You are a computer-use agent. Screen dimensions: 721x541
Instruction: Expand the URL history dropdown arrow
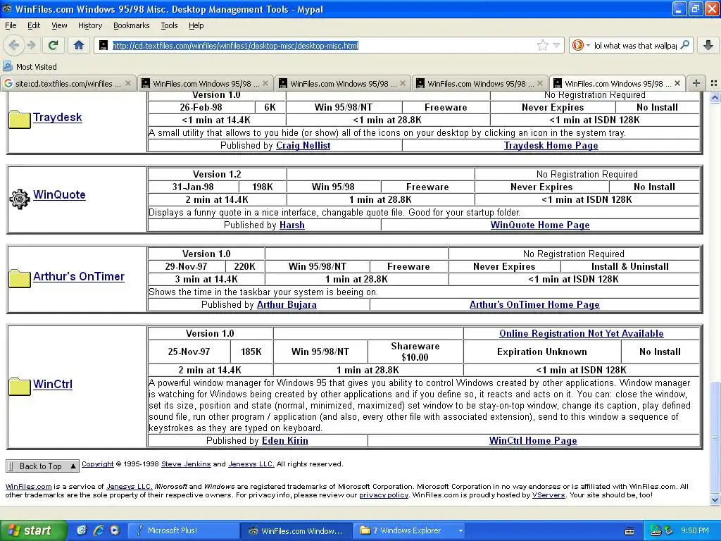click(x=556, y=45)
